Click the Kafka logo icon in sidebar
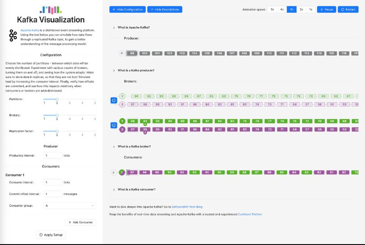365x245 pixels. [x=13, y=36]
